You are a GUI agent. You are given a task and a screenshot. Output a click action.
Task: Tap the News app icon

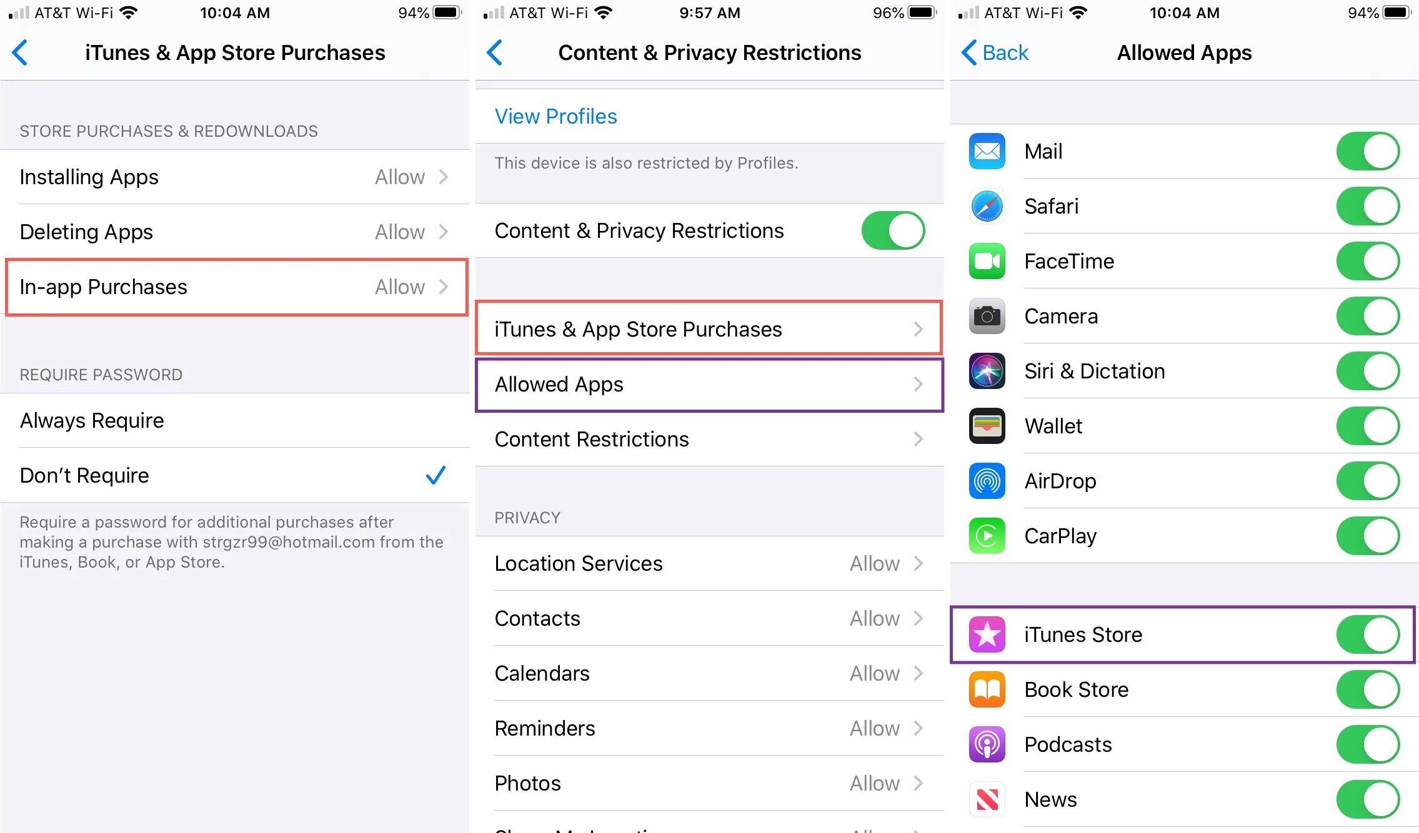click(x=987, y=799)
